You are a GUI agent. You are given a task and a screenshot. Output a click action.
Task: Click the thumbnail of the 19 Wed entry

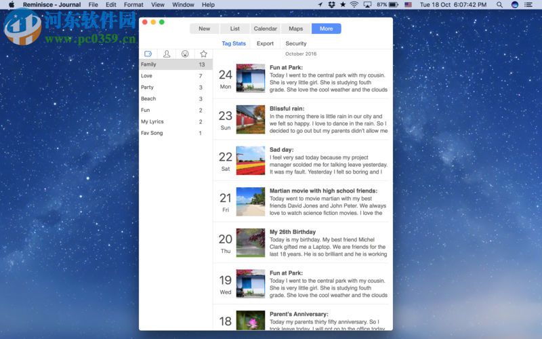coord(251,283)
